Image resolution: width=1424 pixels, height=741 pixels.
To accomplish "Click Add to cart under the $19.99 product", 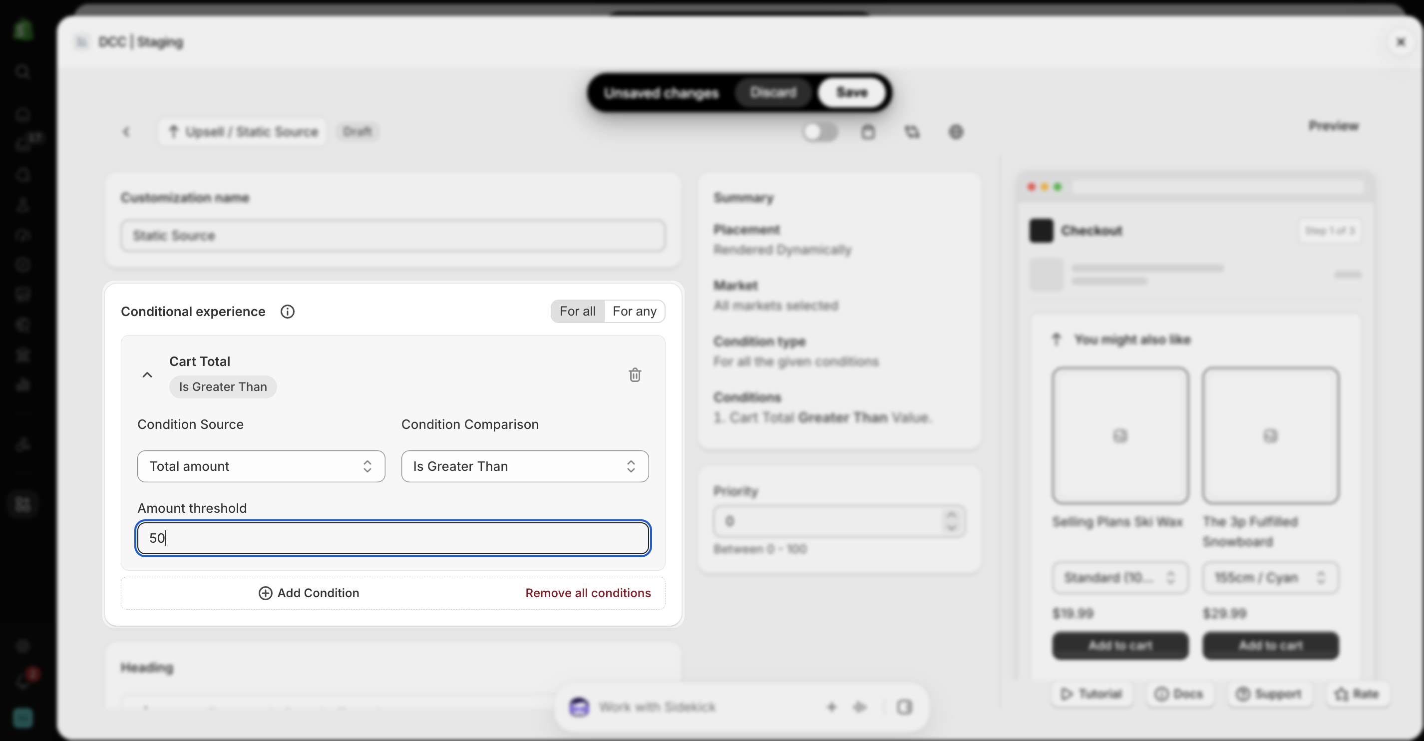I will pyautogui.click(x=1120, y=645).
